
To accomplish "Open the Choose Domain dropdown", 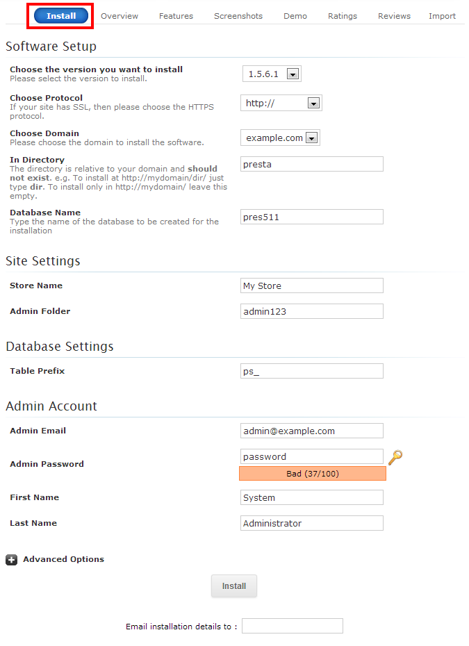I will click(x=280, y=138).
